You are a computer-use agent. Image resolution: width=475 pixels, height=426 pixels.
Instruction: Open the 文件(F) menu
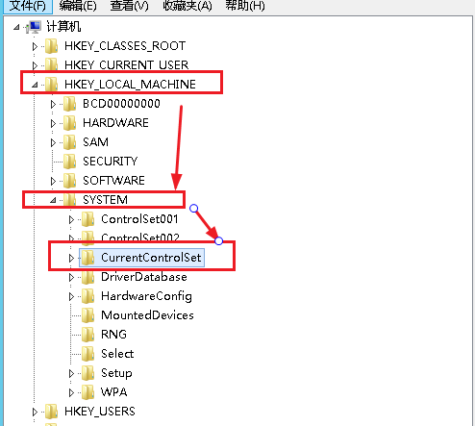pyautogui.click(x=28, y=6)
